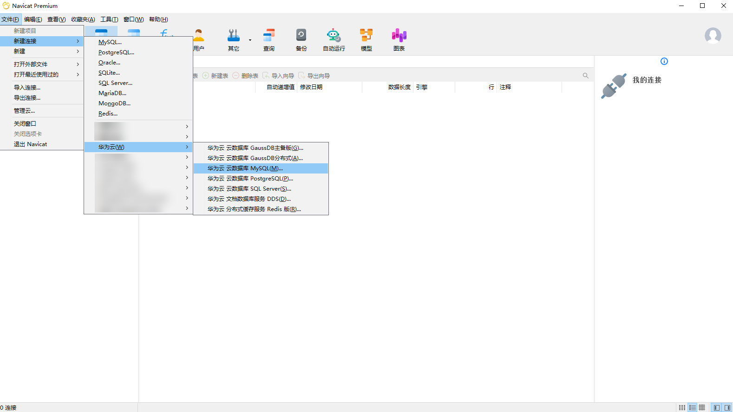Open the 查询 (Query) toolbar icon
733x412 pixels.
[x=268, y=39]
